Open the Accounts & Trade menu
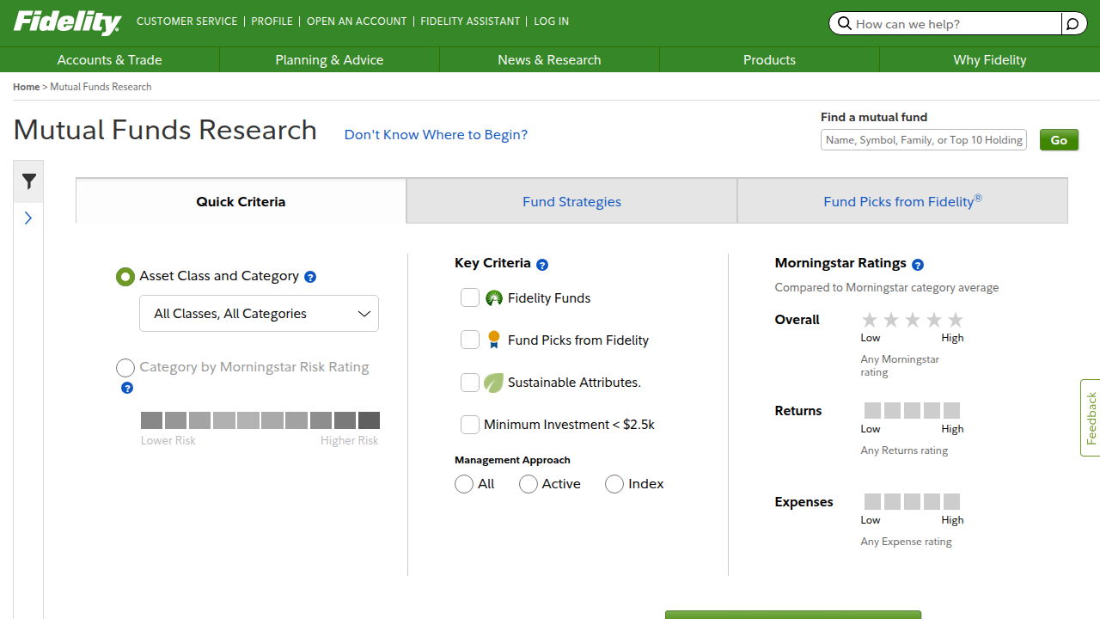 (x=109, y=60)
